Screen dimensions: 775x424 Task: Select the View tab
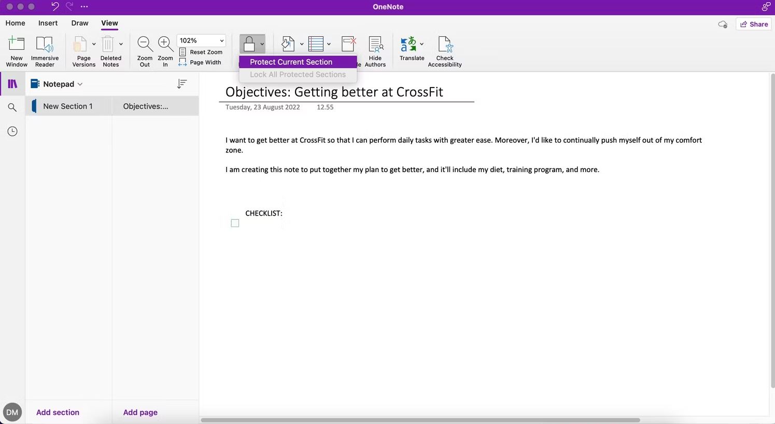pyautogui.click(x=109, y=23)
